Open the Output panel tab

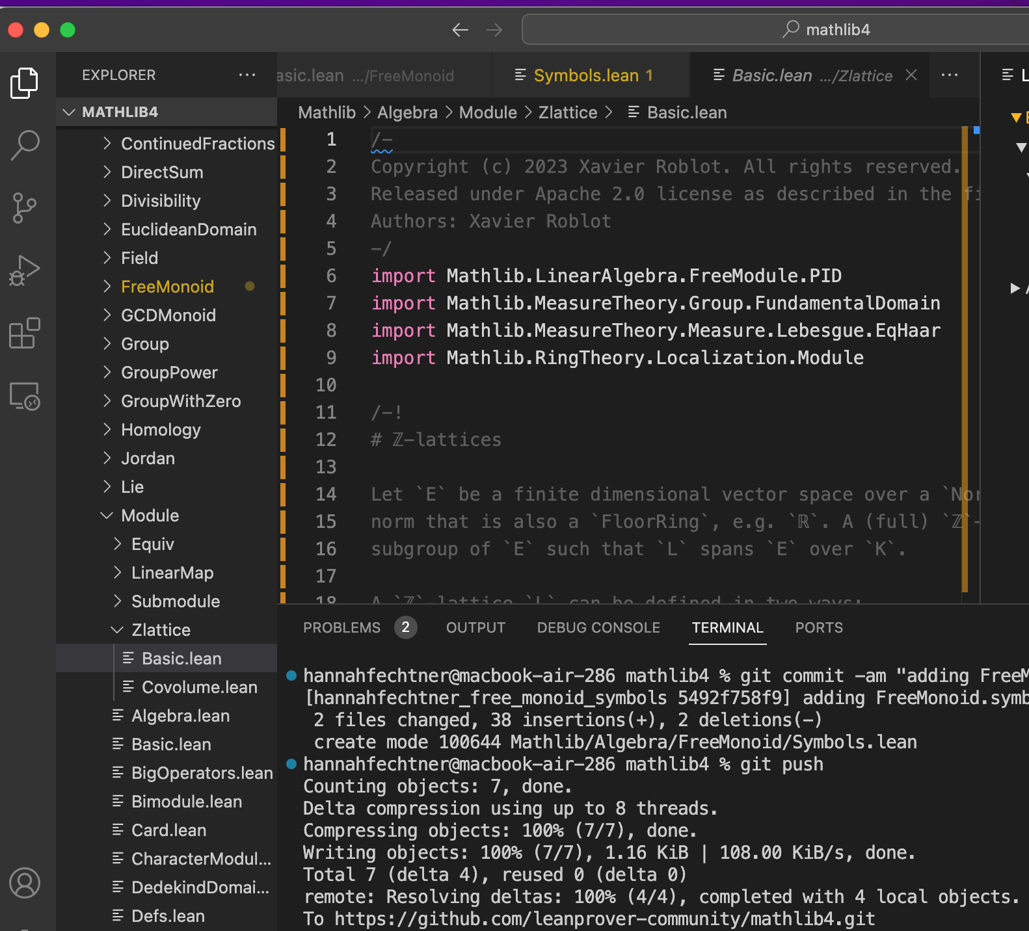[x=475, y=627]
